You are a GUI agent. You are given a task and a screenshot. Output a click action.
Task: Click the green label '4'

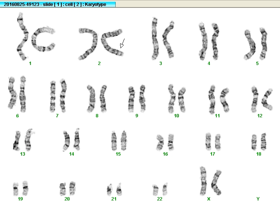[x=209, y=63]
